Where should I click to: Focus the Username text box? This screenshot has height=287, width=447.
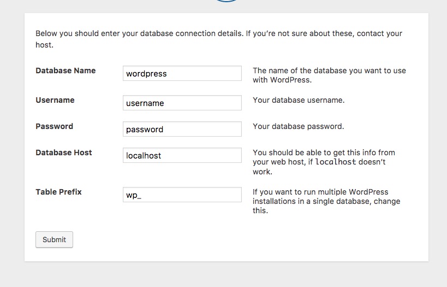tap(182, 103)
